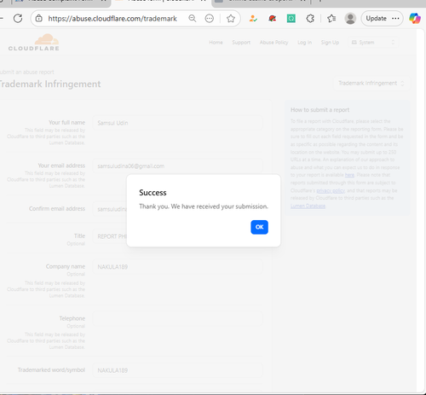
Task: Click the Cloudflare logo
Action: click(34, 43)
